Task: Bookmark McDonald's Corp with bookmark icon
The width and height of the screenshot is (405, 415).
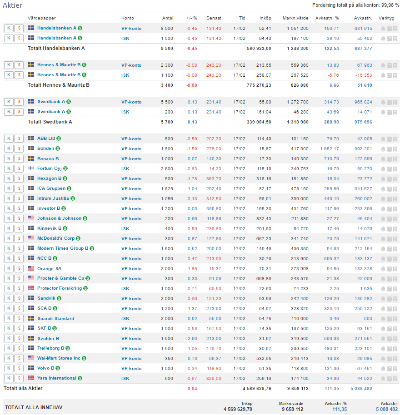Action: click(x=395, y=239)
